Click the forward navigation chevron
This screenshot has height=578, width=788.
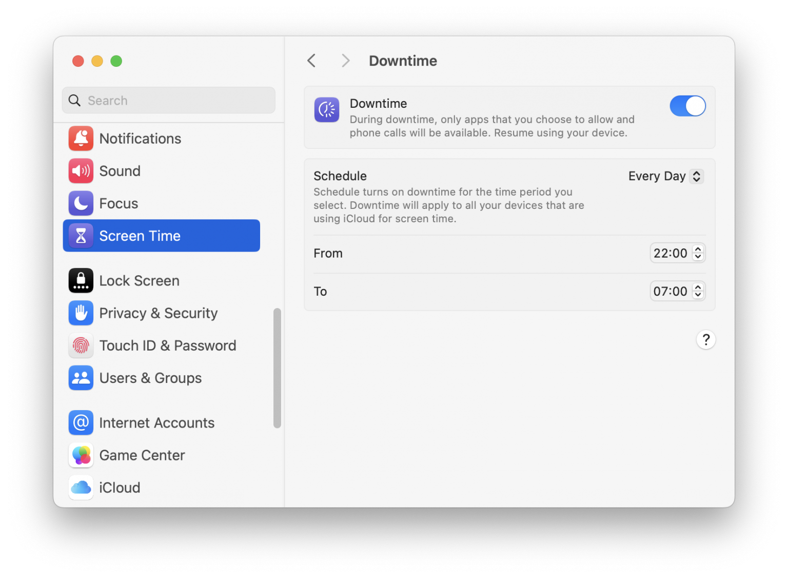point(345,60)
